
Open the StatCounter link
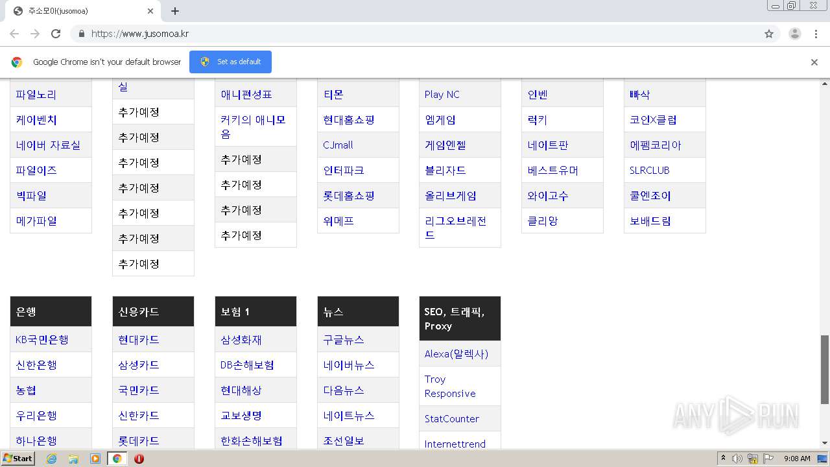(x=452, y=419)
